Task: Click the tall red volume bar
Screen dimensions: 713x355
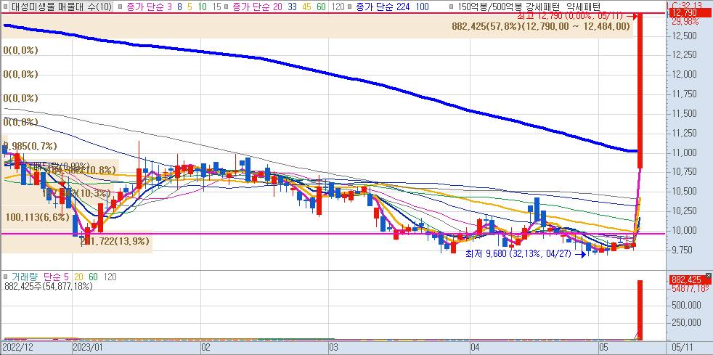Action: (x=640, y=310)
